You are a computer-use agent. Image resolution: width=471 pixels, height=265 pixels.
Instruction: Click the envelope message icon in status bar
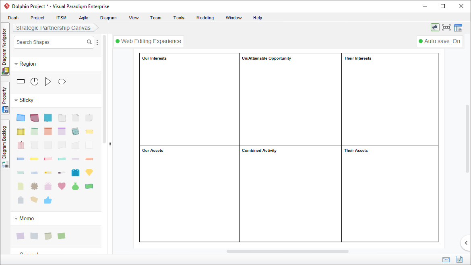446,260
